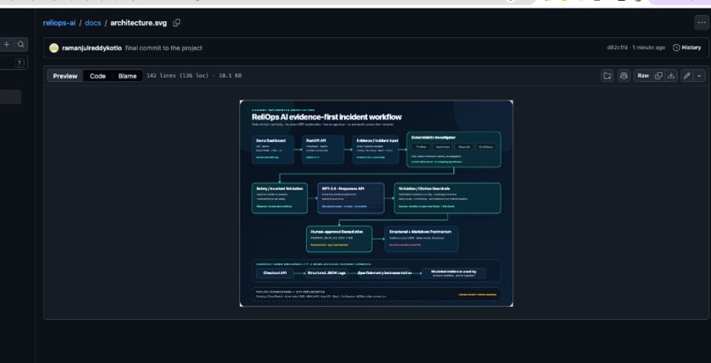Open the docs folder breadcrumb
The height and width of the screenshot is (363, 711).
click(93, 23)
